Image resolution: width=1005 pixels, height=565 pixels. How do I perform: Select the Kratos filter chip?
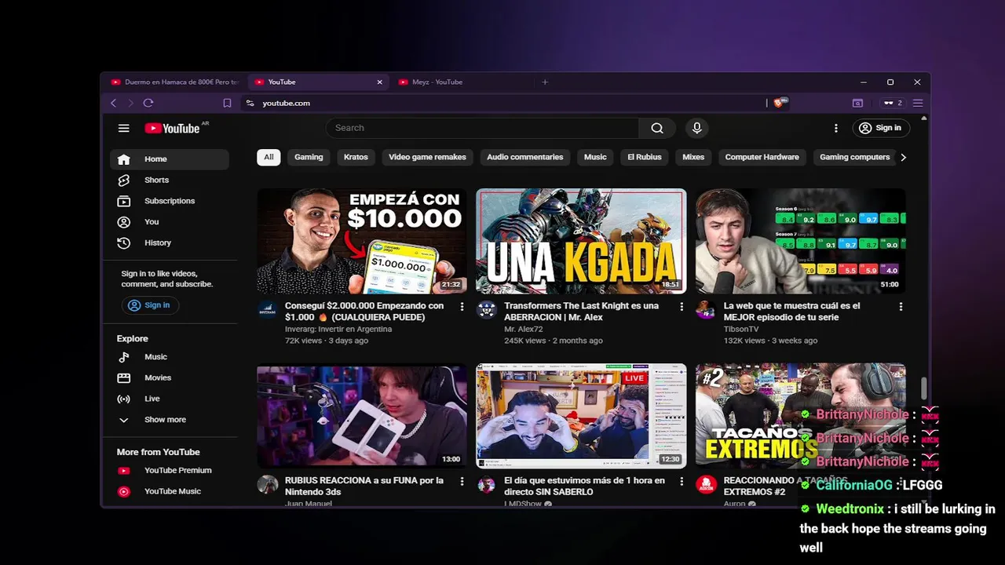point(356,157)
